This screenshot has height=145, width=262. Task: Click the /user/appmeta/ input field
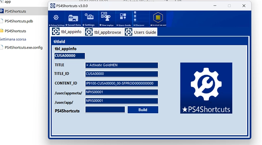click(x=121, y=92)
